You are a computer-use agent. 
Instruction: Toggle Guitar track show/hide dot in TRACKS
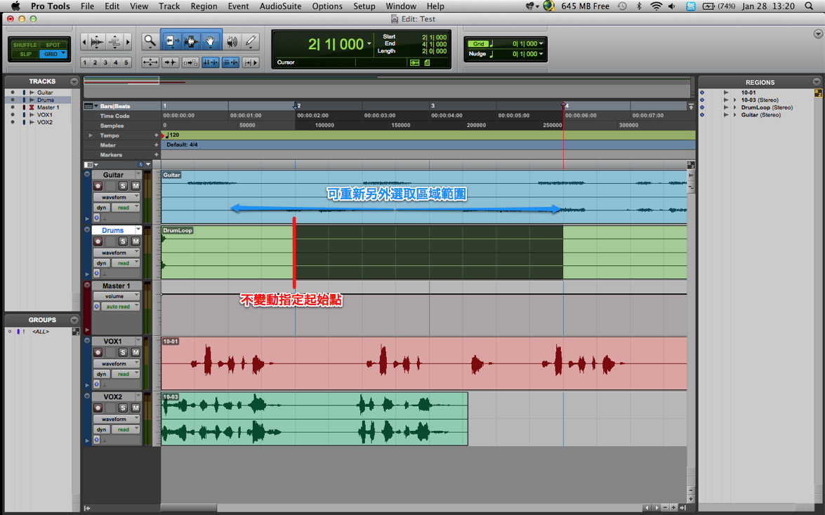[x=13, y=93]
